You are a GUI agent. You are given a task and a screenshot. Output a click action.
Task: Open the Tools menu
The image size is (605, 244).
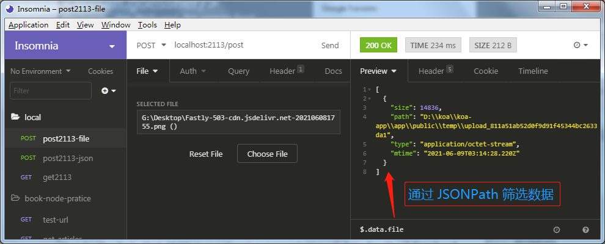pyautogui.click(x=147, y=25)
